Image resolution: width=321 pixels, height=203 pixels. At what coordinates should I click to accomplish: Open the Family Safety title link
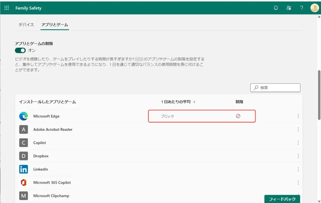[28, 8]
